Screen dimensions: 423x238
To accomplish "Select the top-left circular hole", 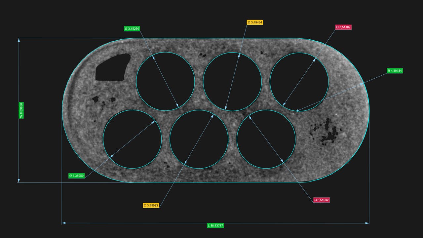I will click(165, 81).
